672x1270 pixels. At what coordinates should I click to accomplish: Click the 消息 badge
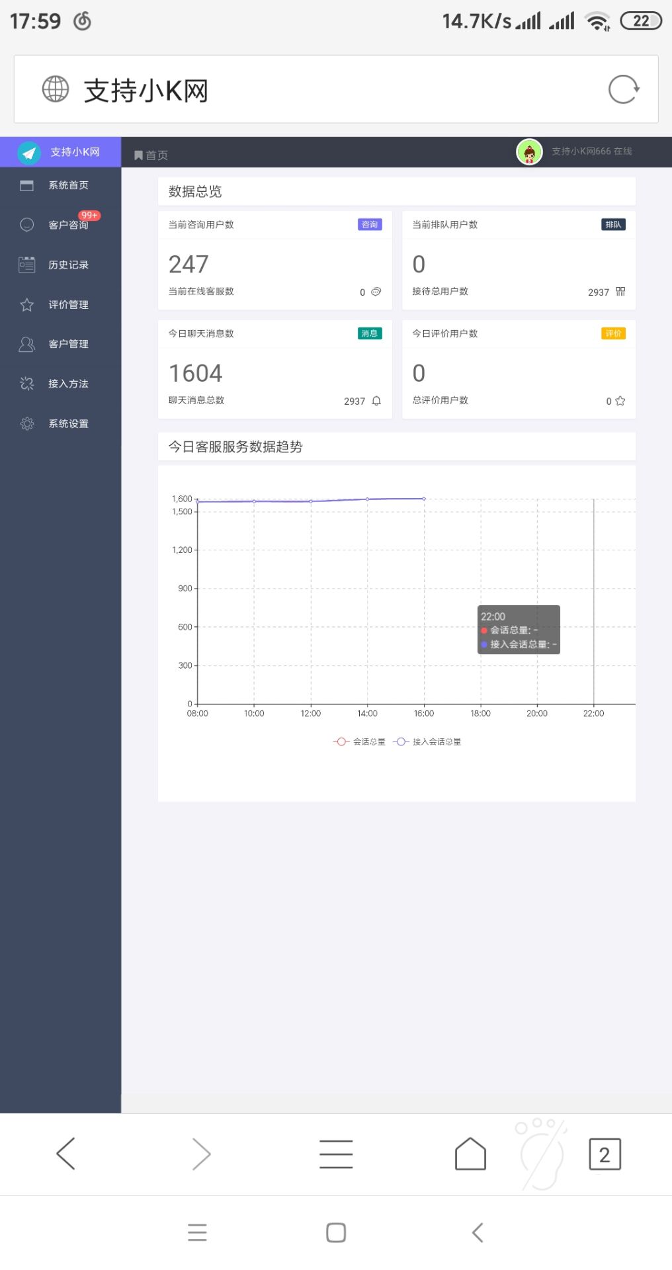pos(370,333)
